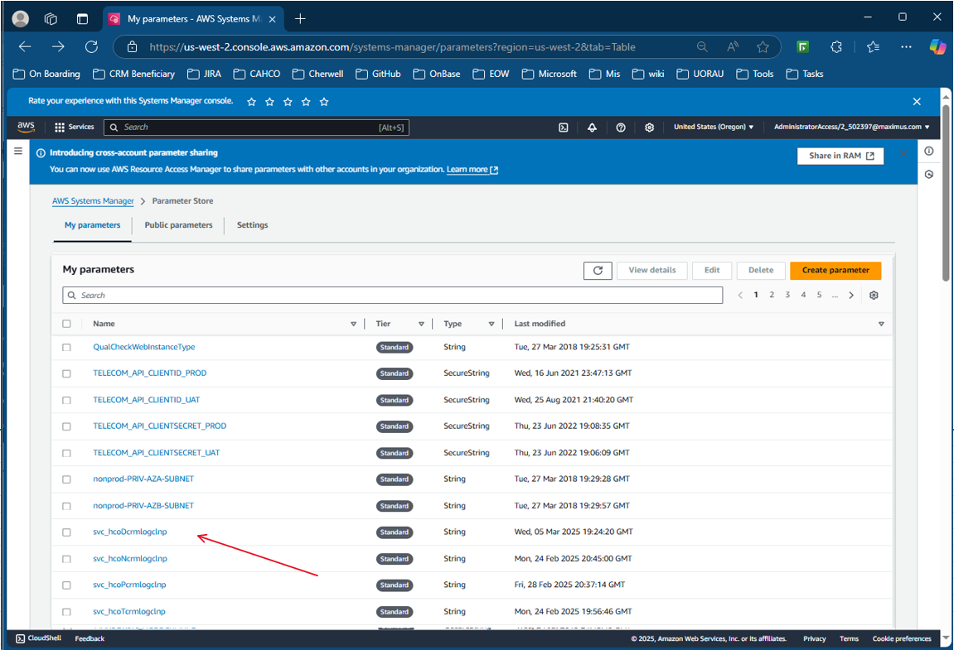Check the TELECOM_API_CLIENTID_UAT checkbox

pos(66,400)
